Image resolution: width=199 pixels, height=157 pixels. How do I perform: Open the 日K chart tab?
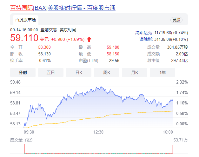click(x=79, y=72)
